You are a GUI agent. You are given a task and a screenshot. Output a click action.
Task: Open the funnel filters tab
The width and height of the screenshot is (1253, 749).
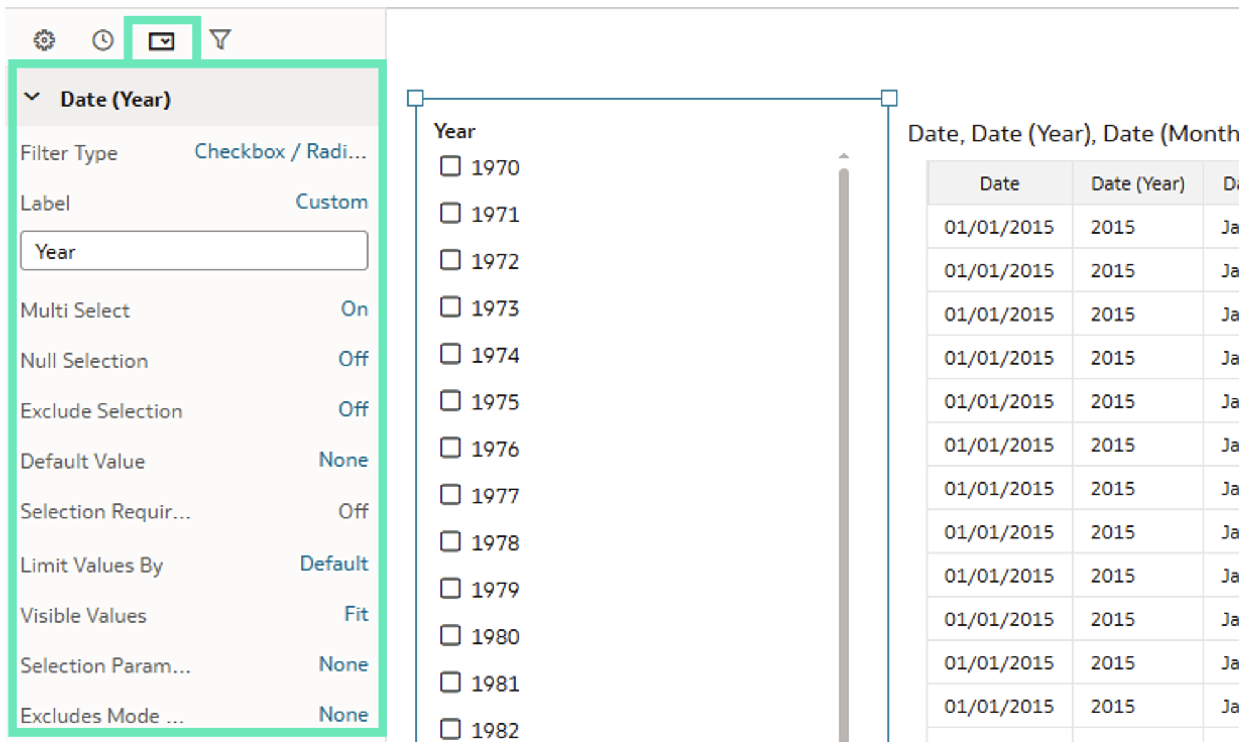[220, 40]
